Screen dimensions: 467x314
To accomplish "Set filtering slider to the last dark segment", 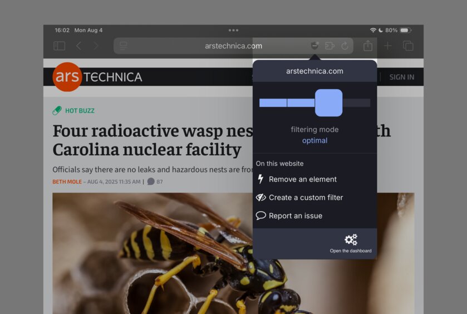I will point(356,103).
